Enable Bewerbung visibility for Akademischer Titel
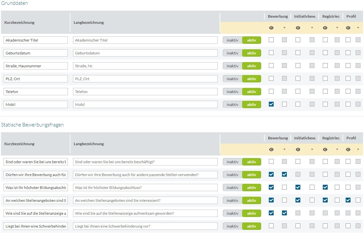The width and height of the screenshot is (364, 234). pos(271,40)
